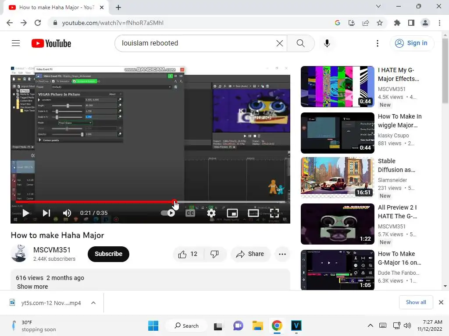Select the How to make Haha Major tab
The width and height of the screenshot is (449, 336).
[56, 8]
